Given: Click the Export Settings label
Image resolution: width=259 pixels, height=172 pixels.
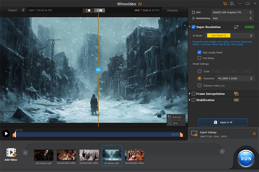Looking at the screenshot, I should tap(208, 132).
